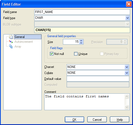Open Help for the Field Editor
Viewport: 133px width, 125px height.
pos(119,119)
